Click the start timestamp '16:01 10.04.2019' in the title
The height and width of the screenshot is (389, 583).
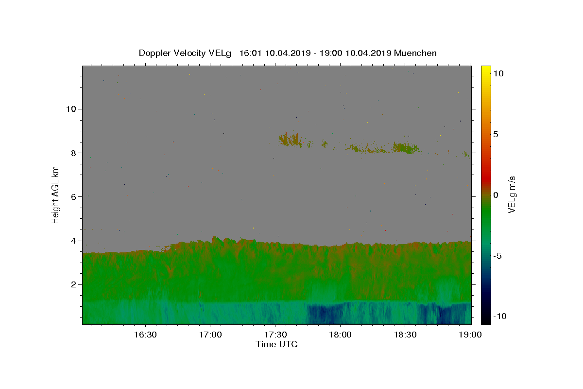pos(274,53)
